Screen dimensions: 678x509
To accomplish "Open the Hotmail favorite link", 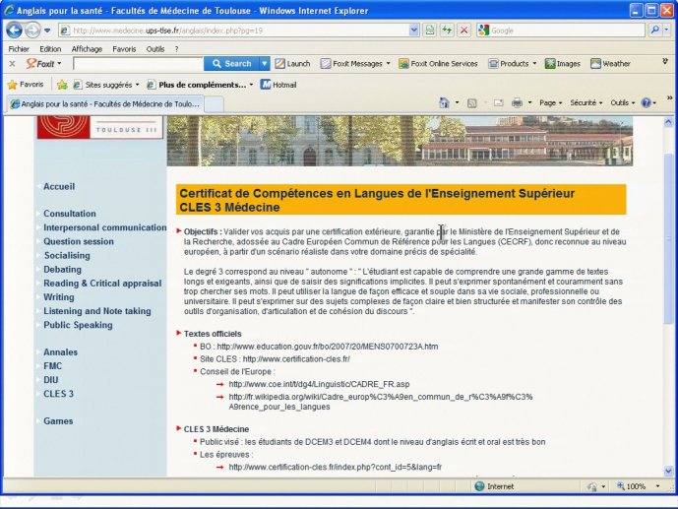I will coord(278,85).
